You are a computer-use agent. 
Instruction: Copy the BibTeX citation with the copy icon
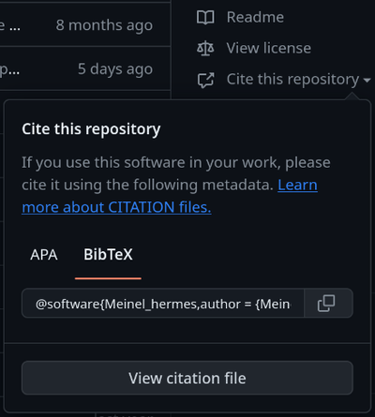point(326,304)
